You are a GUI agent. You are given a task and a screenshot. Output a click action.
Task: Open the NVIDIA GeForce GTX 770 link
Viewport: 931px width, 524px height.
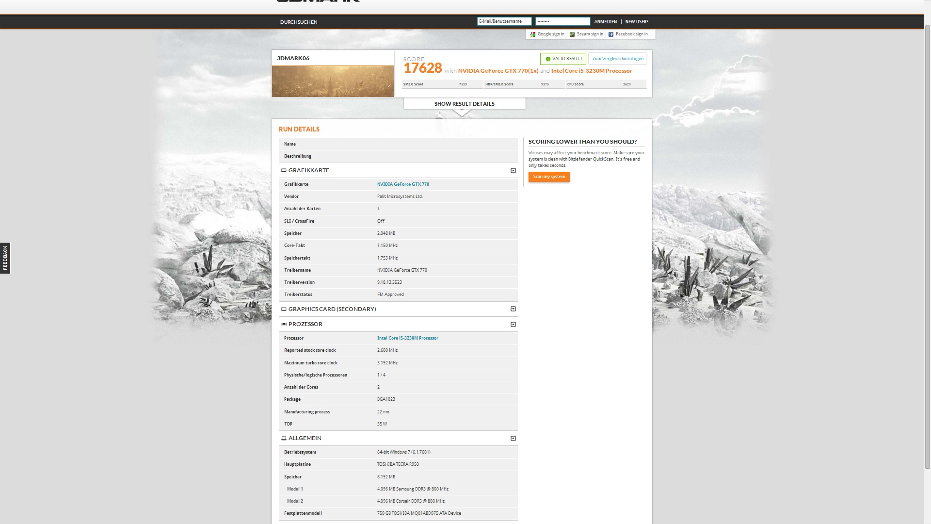coord(403,184)
